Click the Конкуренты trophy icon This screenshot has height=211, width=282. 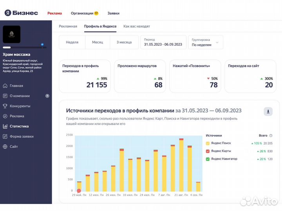coord(5,106)
